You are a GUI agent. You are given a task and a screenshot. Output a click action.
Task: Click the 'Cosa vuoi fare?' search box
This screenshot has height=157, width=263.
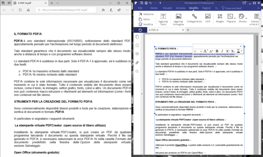click(232, 8)
